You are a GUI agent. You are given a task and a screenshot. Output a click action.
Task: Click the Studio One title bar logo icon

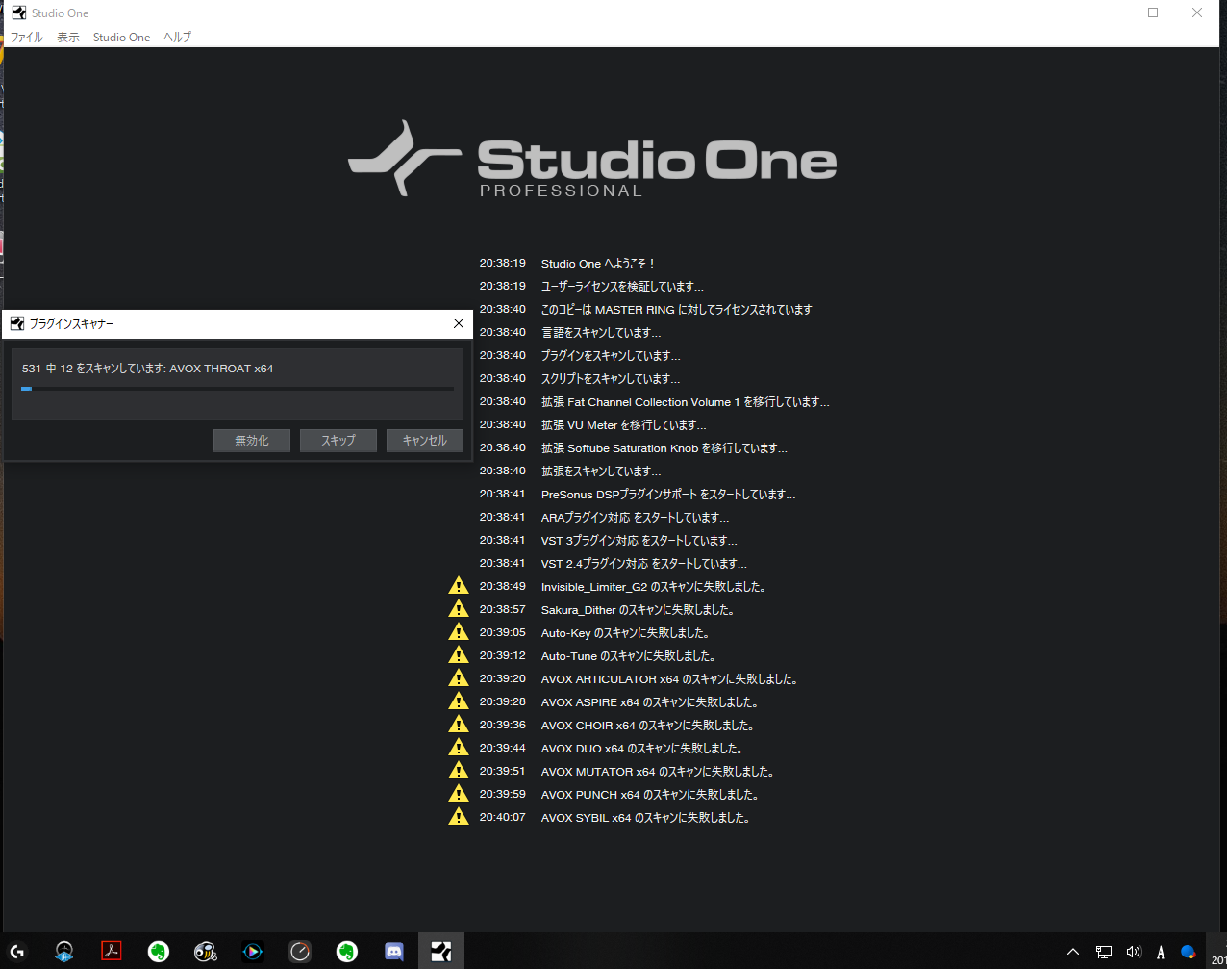18,13
